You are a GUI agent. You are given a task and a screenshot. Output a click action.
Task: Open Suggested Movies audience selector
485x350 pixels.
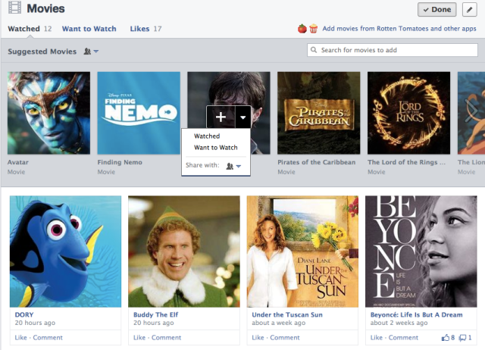91,52
